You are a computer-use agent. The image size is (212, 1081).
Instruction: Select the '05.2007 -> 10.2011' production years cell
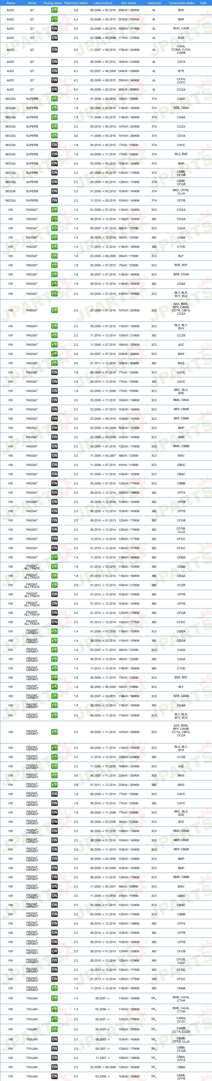(x=103, y=696)
